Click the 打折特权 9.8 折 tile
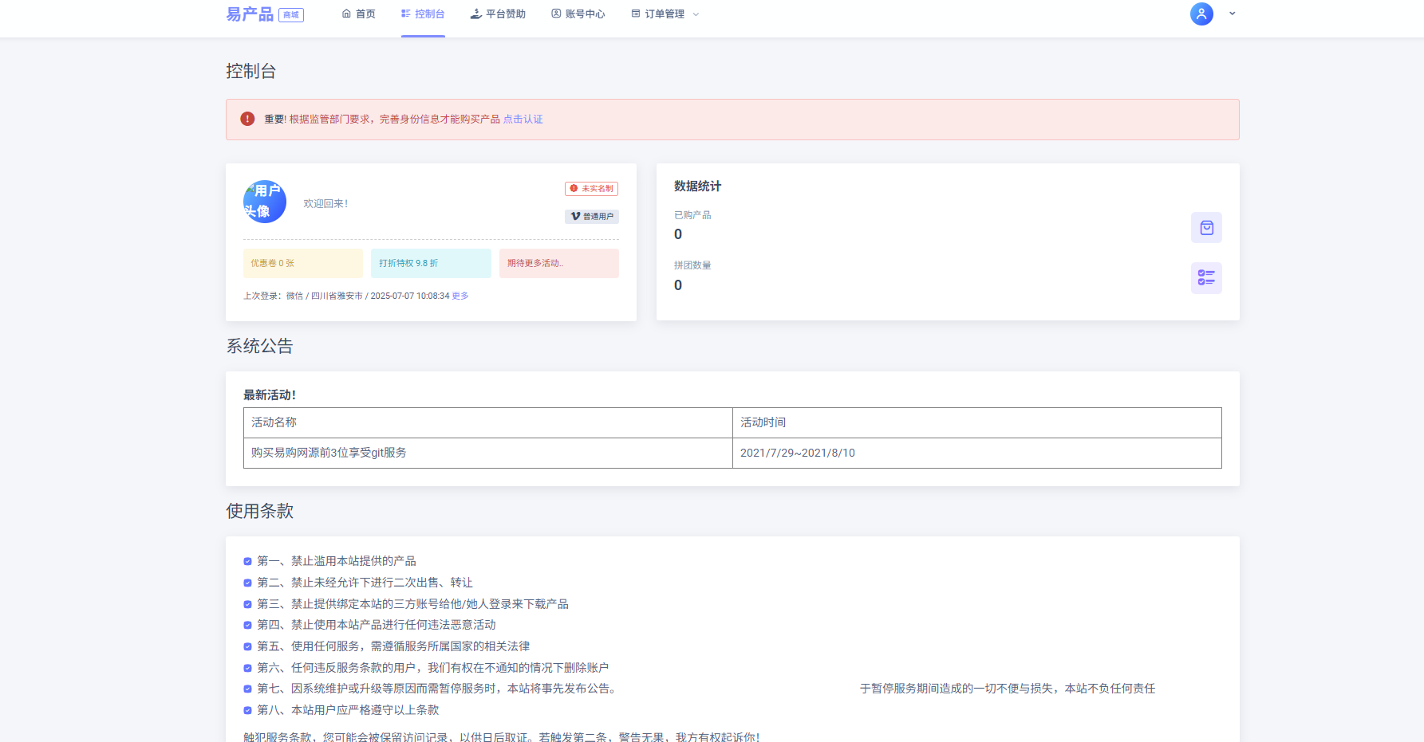 (431, 263)
